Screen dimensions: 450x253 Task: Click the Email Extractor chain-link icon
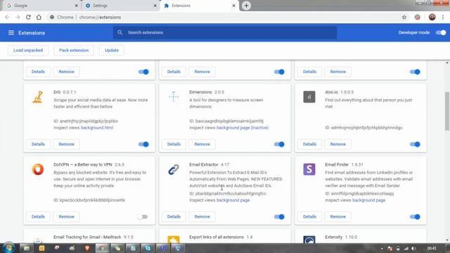[174, 169]
